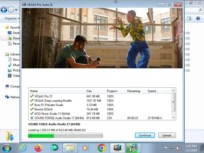Launch Google Chrome from the taskbar
204x153 pixels.
(101, 148)
